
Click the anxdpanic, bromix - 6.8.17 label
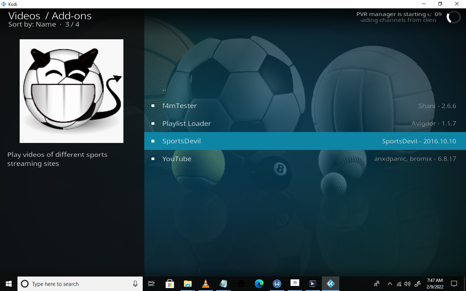click(415, 159)
